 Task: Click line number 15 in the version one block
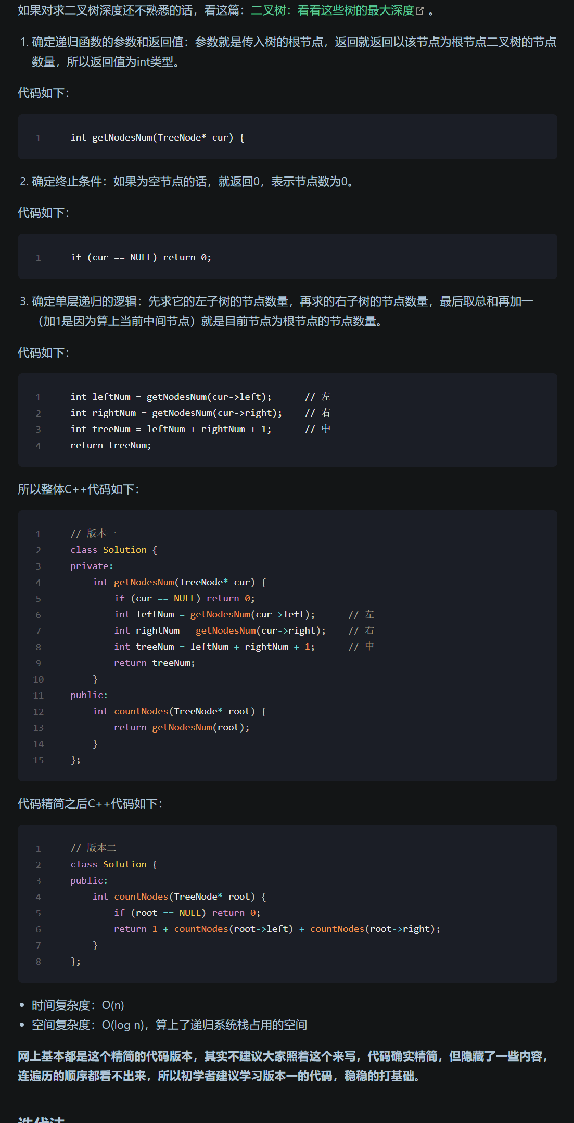click(x=39, y=760)
